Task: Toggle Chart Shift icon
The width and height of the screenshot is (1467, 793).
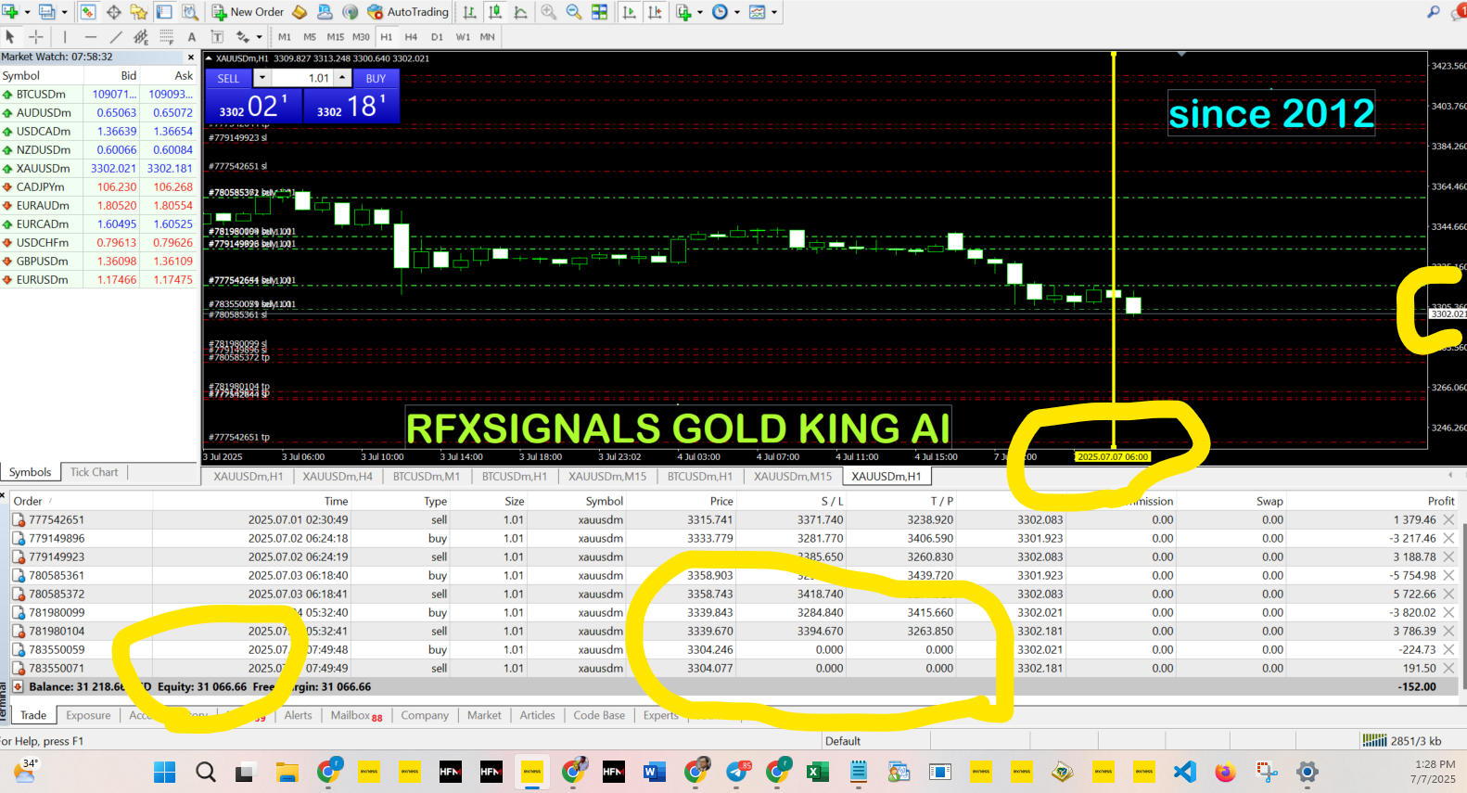Action: (x=655, y=12)
